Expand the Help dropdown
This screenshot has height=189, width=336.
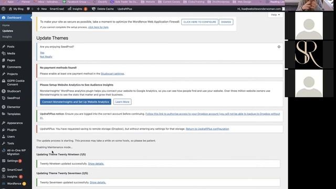275,15
